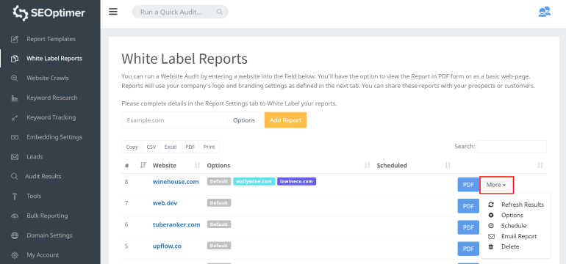Click Options button beside Example.com field
The image size is (566, 264).
(243, 120)
